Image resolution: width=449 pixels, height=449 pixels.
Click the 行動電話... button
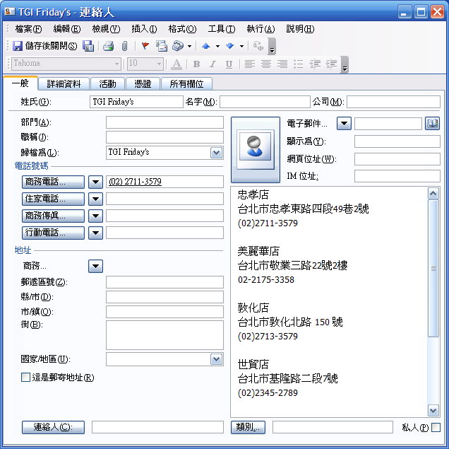click(x=53, y=233)
